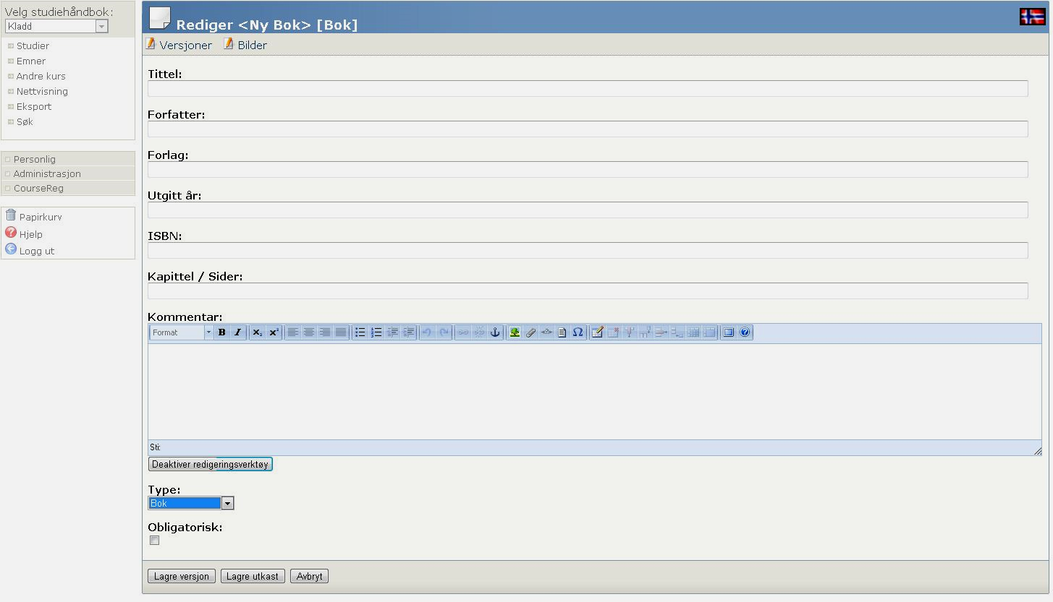Focus the ISBN input field
The height and width of the screenshot is (602, 1053).
tap(588, 250)
